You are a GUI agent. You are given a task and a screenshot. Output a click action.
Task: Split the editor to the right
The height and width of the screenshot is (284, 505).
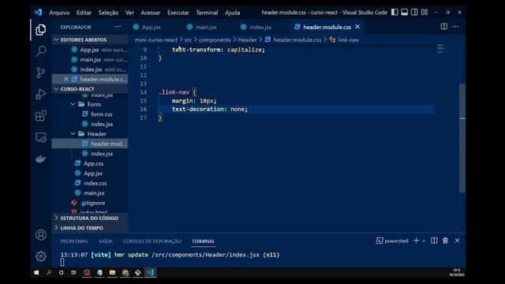coord(443,27)
